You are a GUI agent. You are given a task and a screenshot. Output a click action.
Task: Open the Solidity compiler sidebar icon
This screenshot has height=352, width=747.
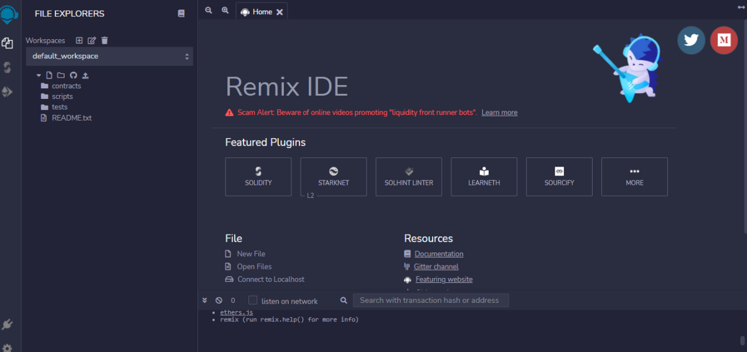[7, 67]
